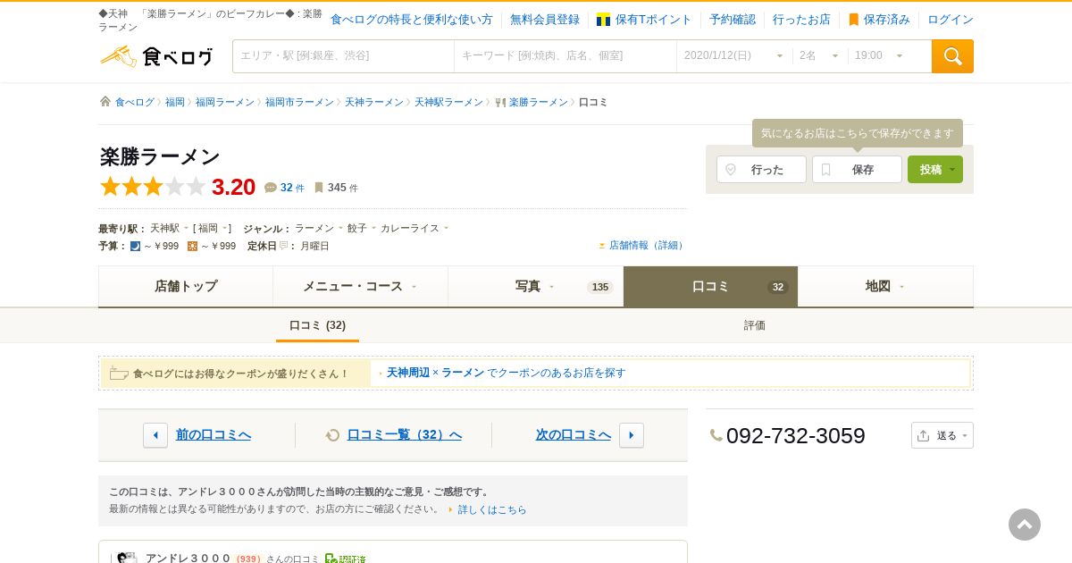Toggle 保存 to save this restaurant
Image resolution: width=1072 pixels, height=563 pixels.
point(857,169)
